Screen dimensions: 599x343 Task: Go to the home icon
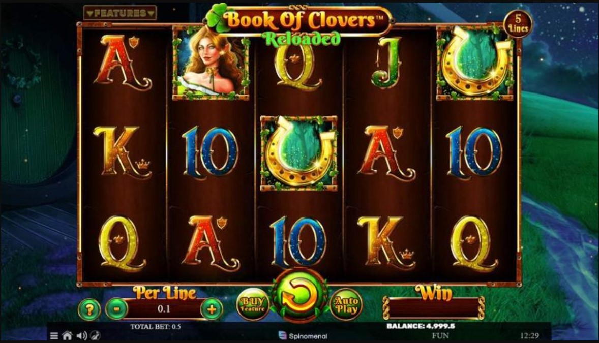pos(67,336)
